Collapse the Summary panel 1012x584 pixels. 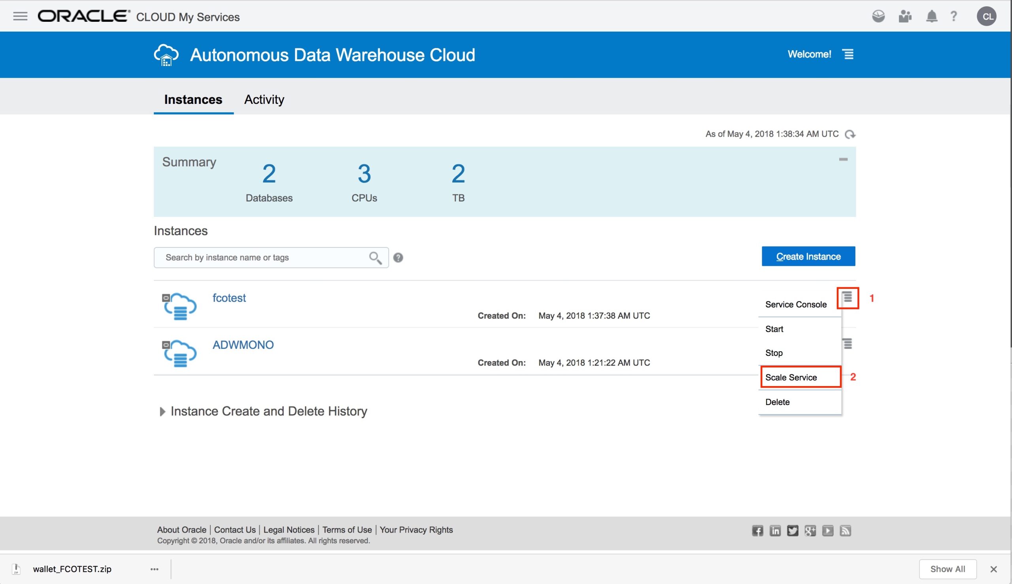point(843,160)
